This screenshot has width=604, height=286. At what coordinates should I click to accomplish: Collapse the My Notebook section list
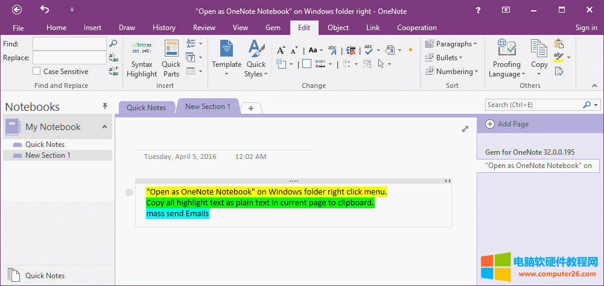[x=104, y=127]
